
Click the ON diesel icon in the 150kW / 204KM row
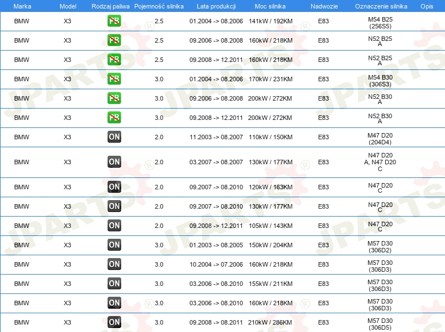coord(114,244)
